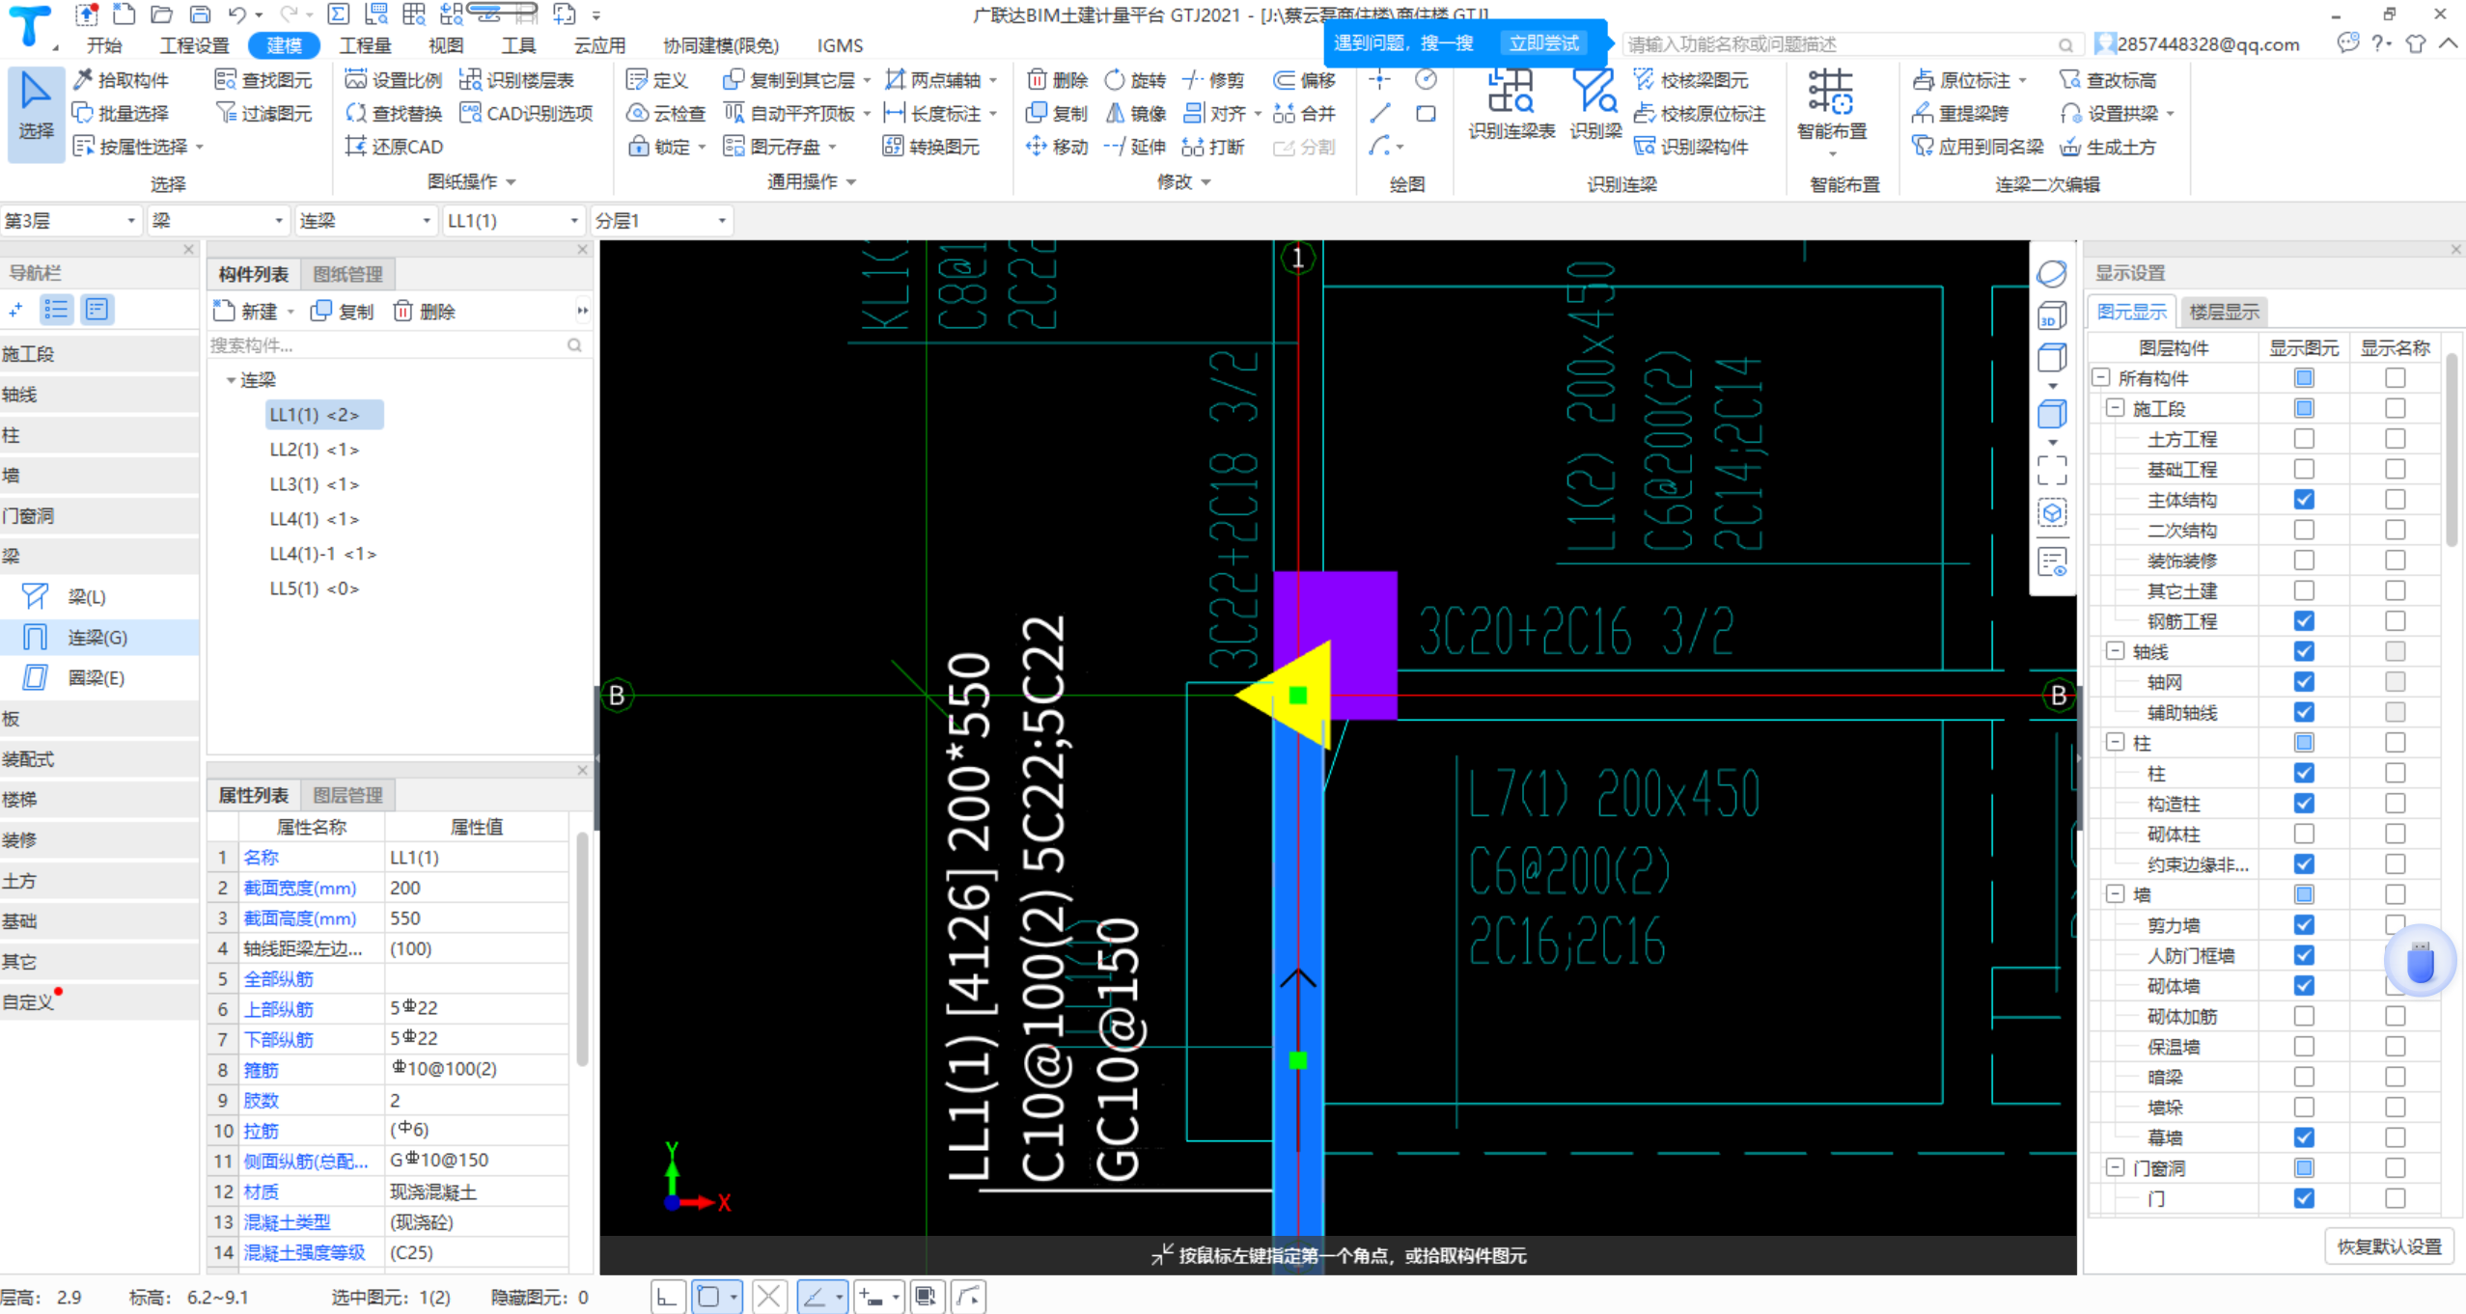
Task: Open the 工程量 ribbon tab
Action: click(x=365, y=45)
